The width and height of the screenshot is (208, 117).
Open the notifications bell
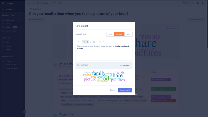point(198,3)
